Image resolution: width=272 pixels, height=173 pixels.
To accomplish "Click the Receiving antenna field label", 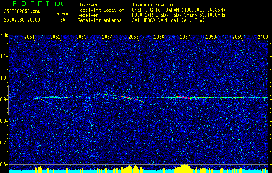I will [x=99, y=20].
